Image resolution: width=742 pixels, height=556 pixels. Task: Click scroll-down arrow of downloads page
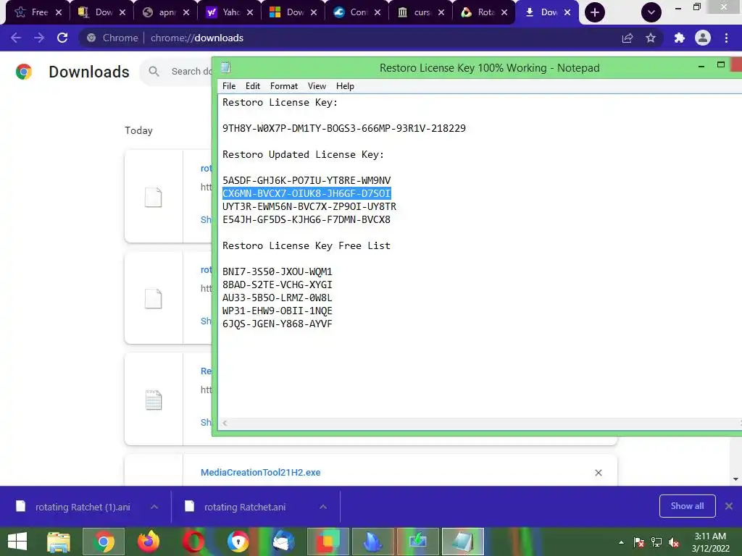click(x=735, y=479)
